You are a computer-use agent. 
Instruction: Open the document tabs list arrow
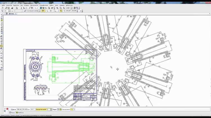tap(210, 13)
